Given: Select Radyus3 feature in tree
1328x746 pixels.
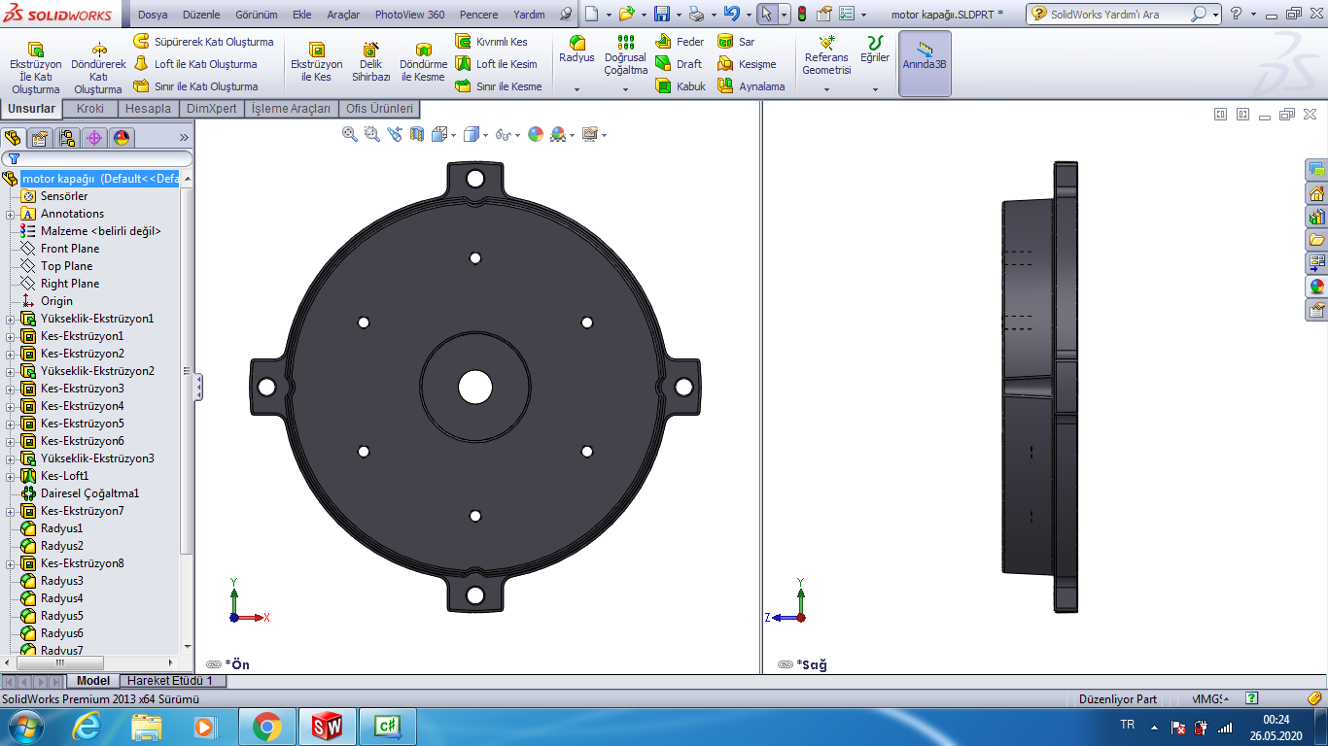Looking at the screenshot, I should [x=61, y=581].
